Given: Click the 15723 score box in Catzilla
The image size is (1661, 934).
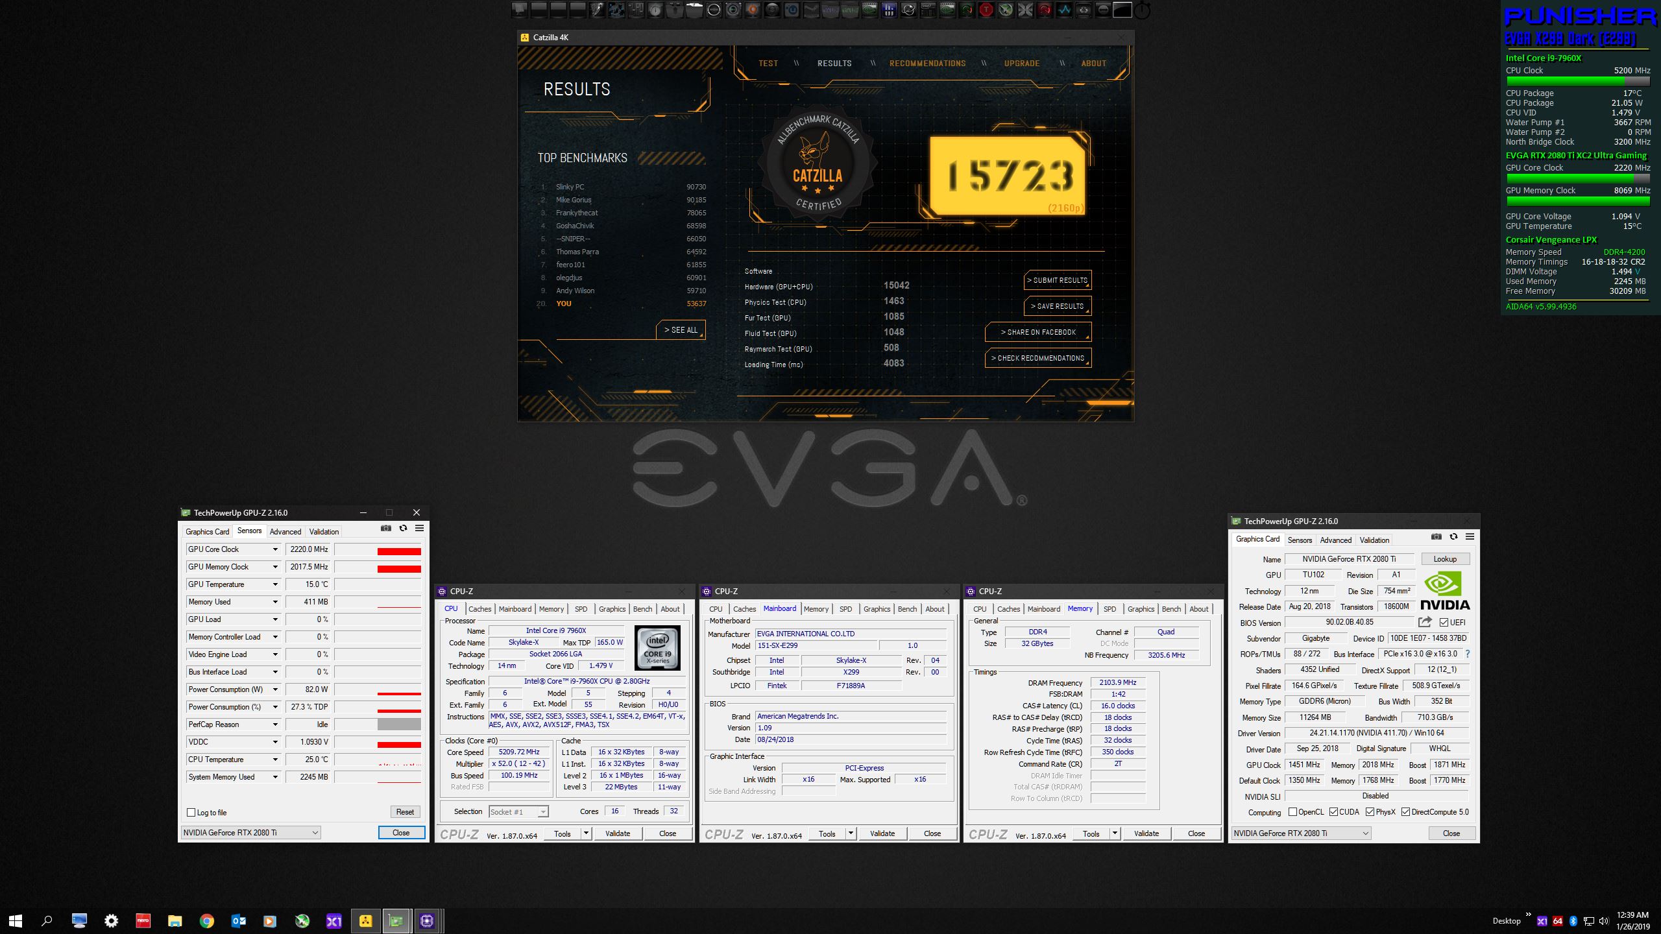Looking at the screenshot, I should (x=1008, y=175).
